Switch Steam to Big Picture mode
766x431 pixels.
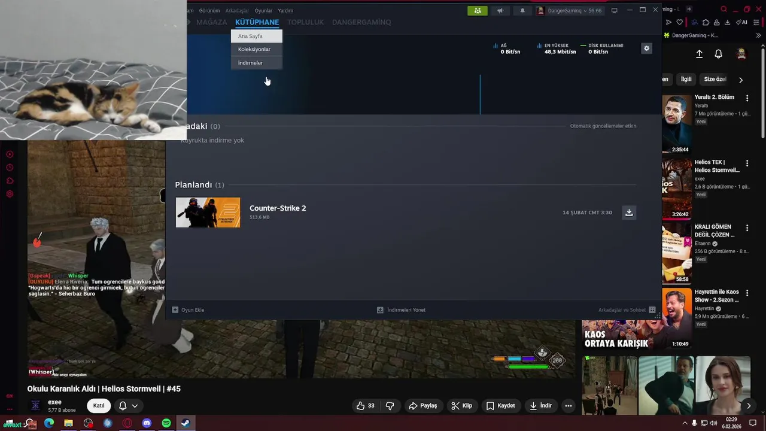(x=614, y=10)
